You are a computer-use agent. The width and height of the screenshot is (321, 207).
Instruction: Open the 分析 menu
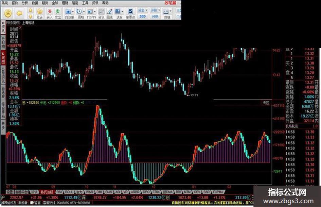[x=25, y=3]
